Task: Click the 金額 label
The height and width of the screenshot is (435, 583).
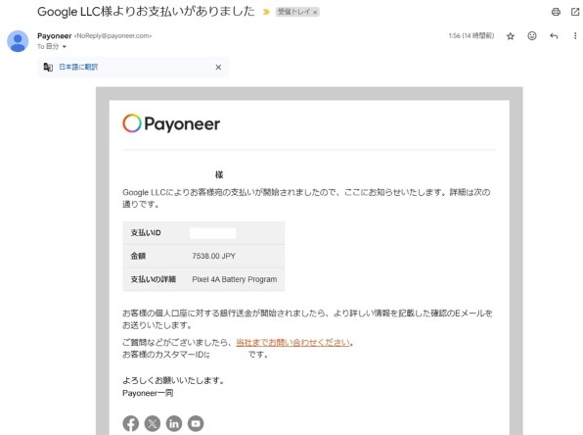Action: 138,256
